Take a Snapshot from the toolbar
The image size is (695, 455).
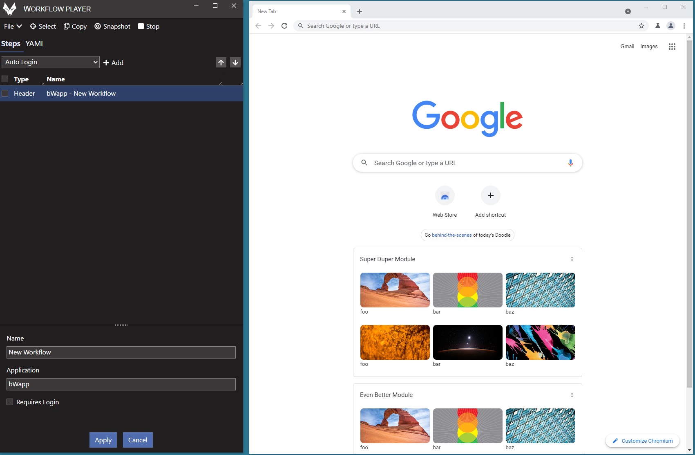(x=112, y=26)
